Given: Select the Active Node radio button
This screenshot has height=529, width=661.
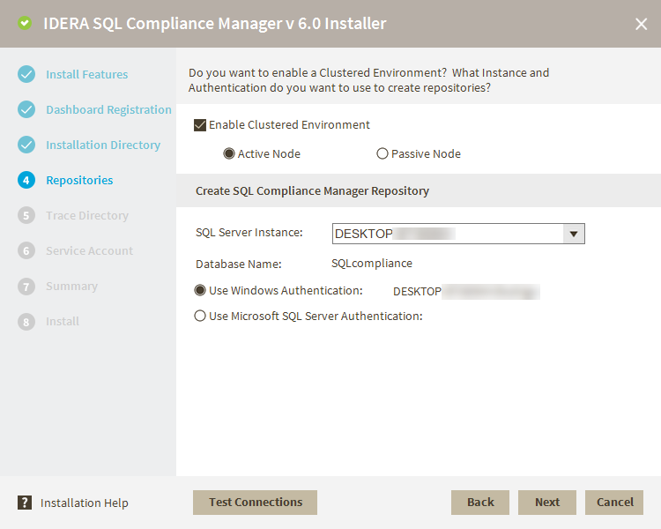Looking at the screenshot, I should (x=229, y=153).
